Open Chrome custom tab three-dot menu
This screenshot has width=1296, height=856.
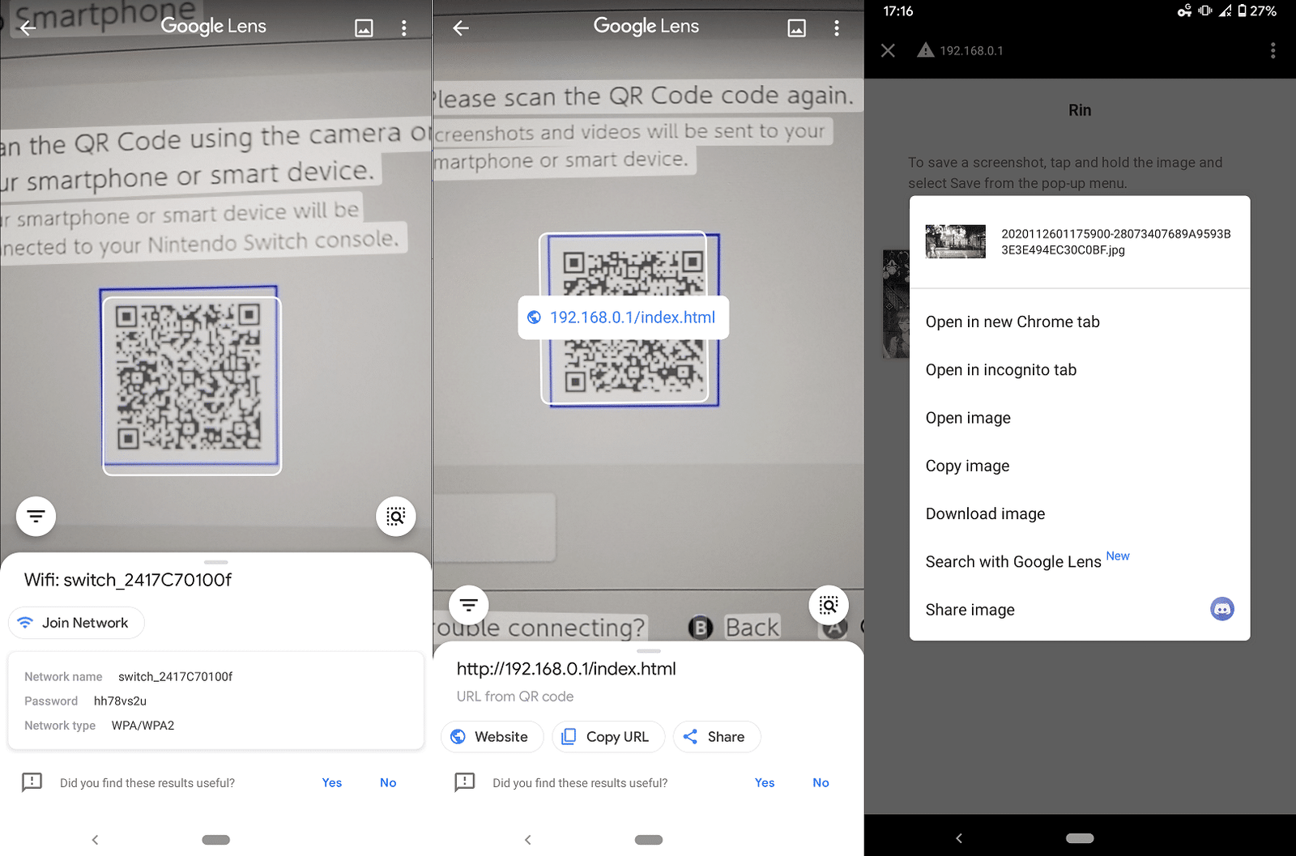[x=1273, y=50]
